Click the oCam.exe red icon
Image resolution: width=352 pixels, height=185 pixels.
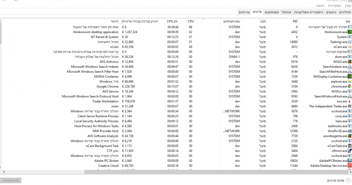(x=350, y=47)
